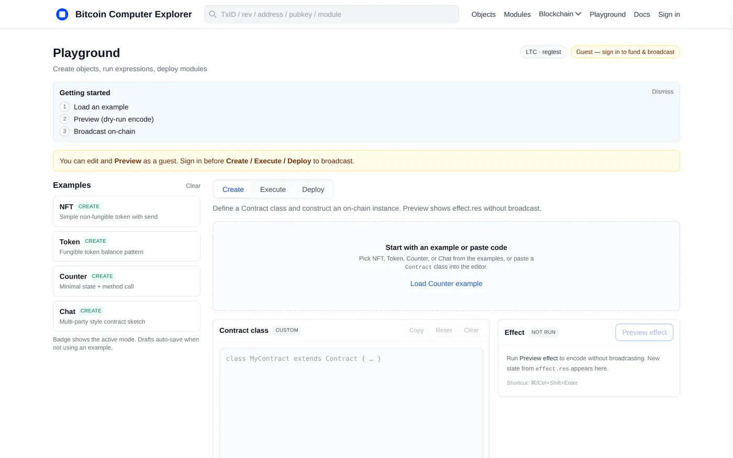The width and height of the screenshot is (733, 458).
Task: Select step 2 Preview (dry-run encode)
Action: tap(107, 119)
